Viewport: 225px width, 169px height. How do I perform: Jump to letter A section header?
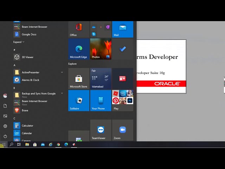14,65
